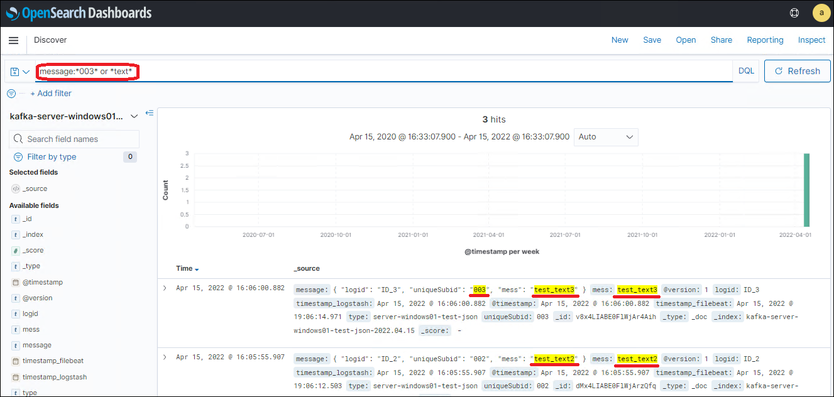Add a new filter
The width and height of the screenshot is (834, 397).
(x=51, y=94)
